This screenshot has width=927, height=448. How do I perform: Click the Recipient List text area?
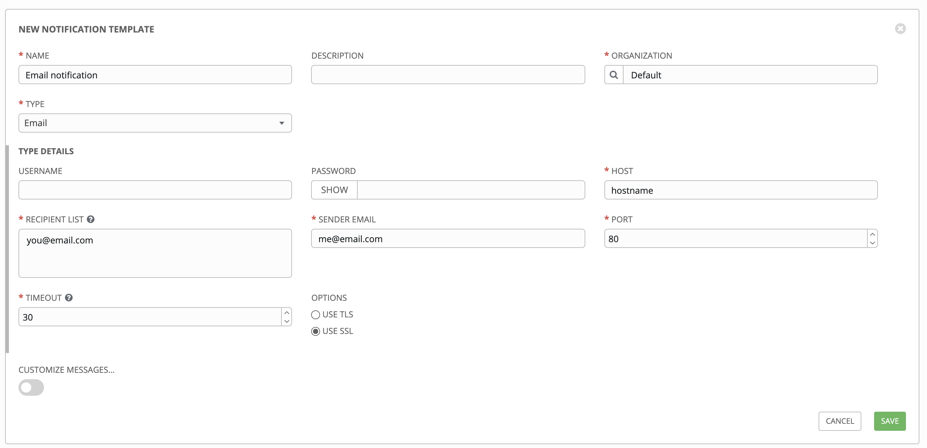click(x=155, y=253)
